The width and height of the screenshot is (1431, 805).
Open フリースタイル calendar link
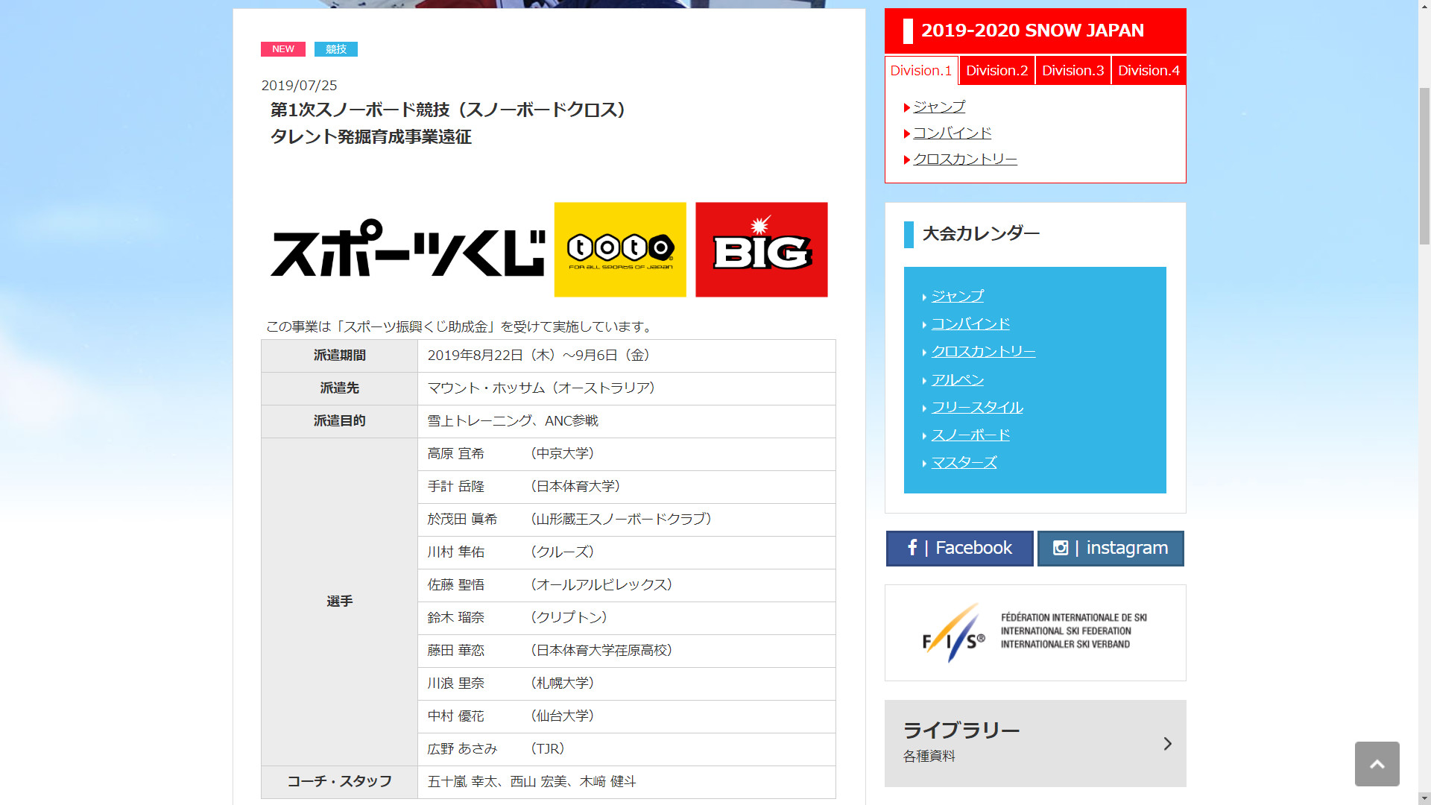coord(976,407)
